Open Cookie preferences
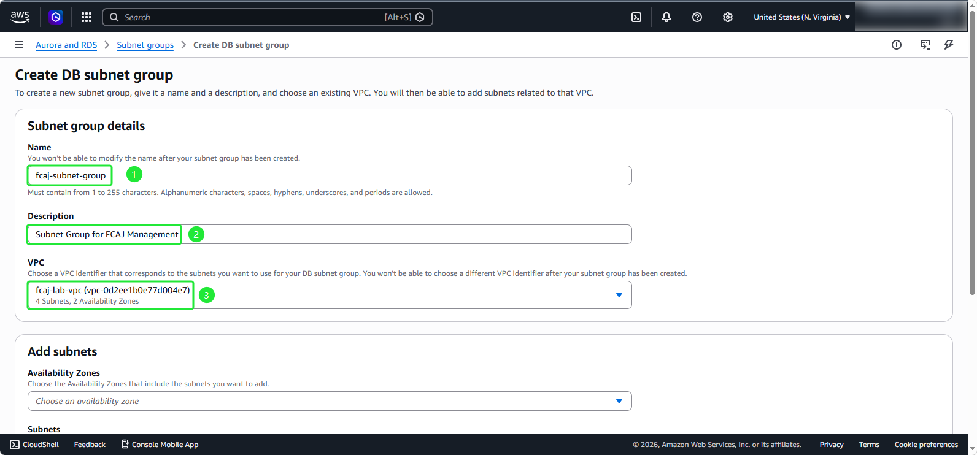This screenshot has width=977, height=455. pyautogui.click(x=926, y=445)
